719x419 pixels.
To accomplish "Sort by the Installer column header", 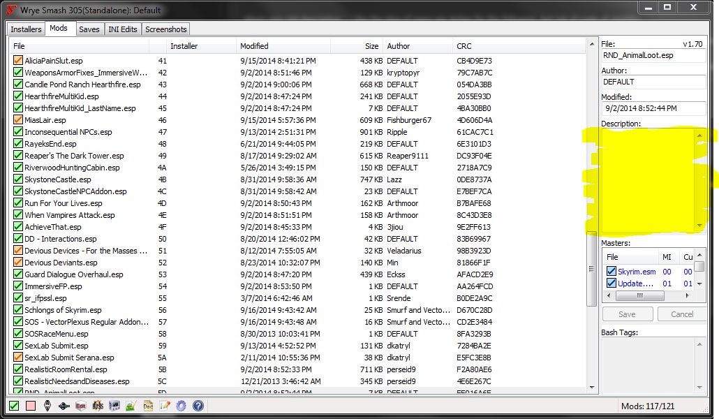I will [201, 46].
